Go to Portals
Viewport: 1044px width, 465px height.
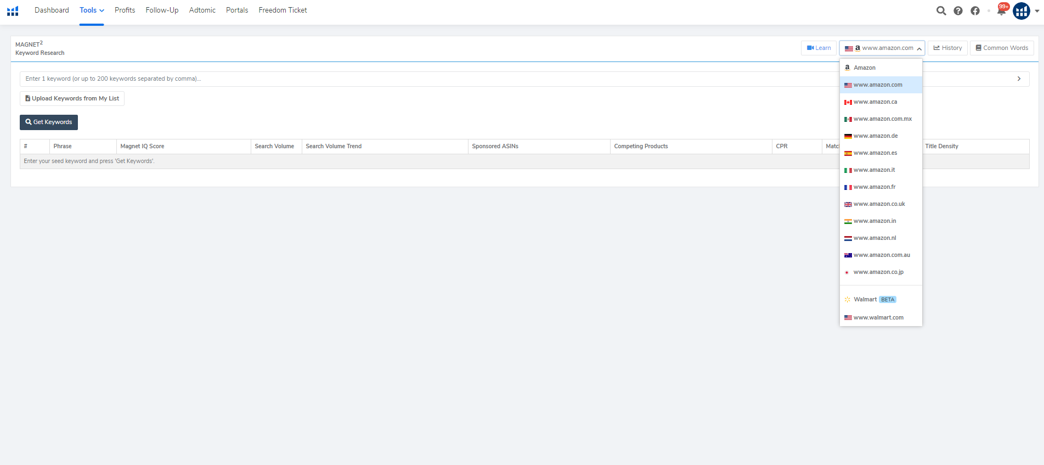pos(237,10)
